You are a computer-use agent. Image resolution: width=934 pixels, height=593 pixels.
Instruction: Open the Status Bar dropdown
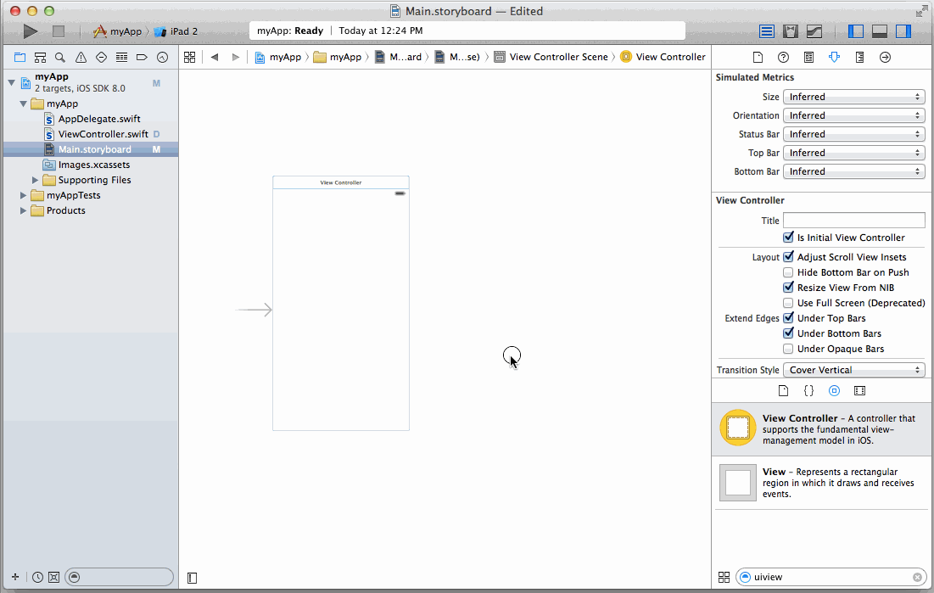853,134
